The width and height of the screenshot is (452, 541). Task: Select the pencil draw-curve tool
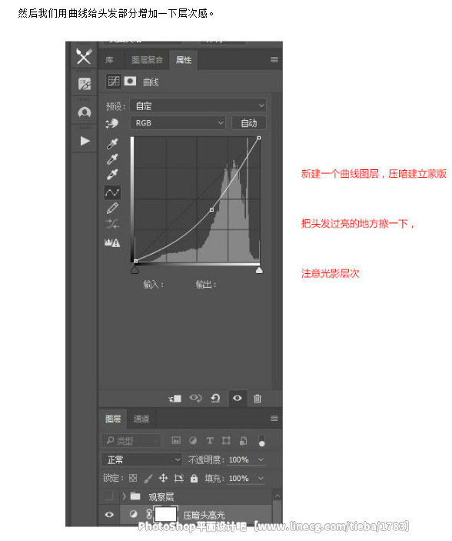pyautogui.click(x=112, y=209)
